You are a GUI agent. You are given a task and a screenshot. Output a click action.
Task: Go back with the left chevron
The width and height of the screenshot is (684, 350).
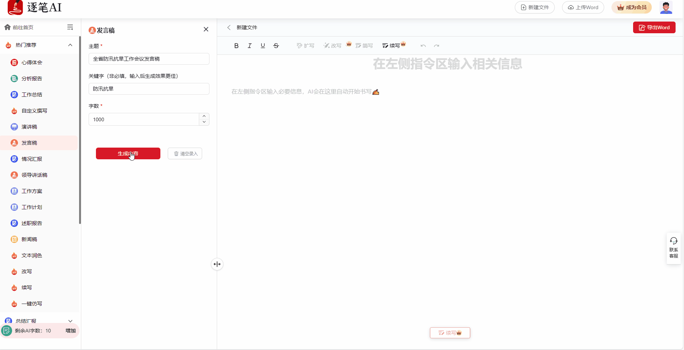point(229,27)
